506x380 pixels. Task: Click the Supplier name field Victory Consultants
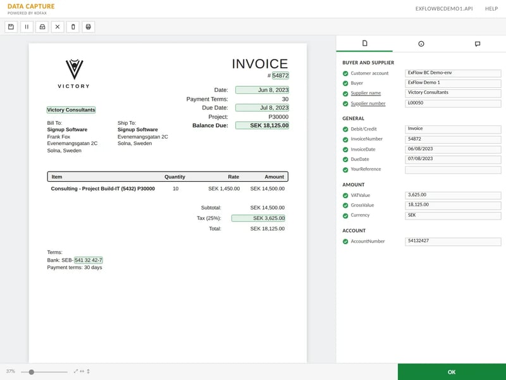pos(453,93)
